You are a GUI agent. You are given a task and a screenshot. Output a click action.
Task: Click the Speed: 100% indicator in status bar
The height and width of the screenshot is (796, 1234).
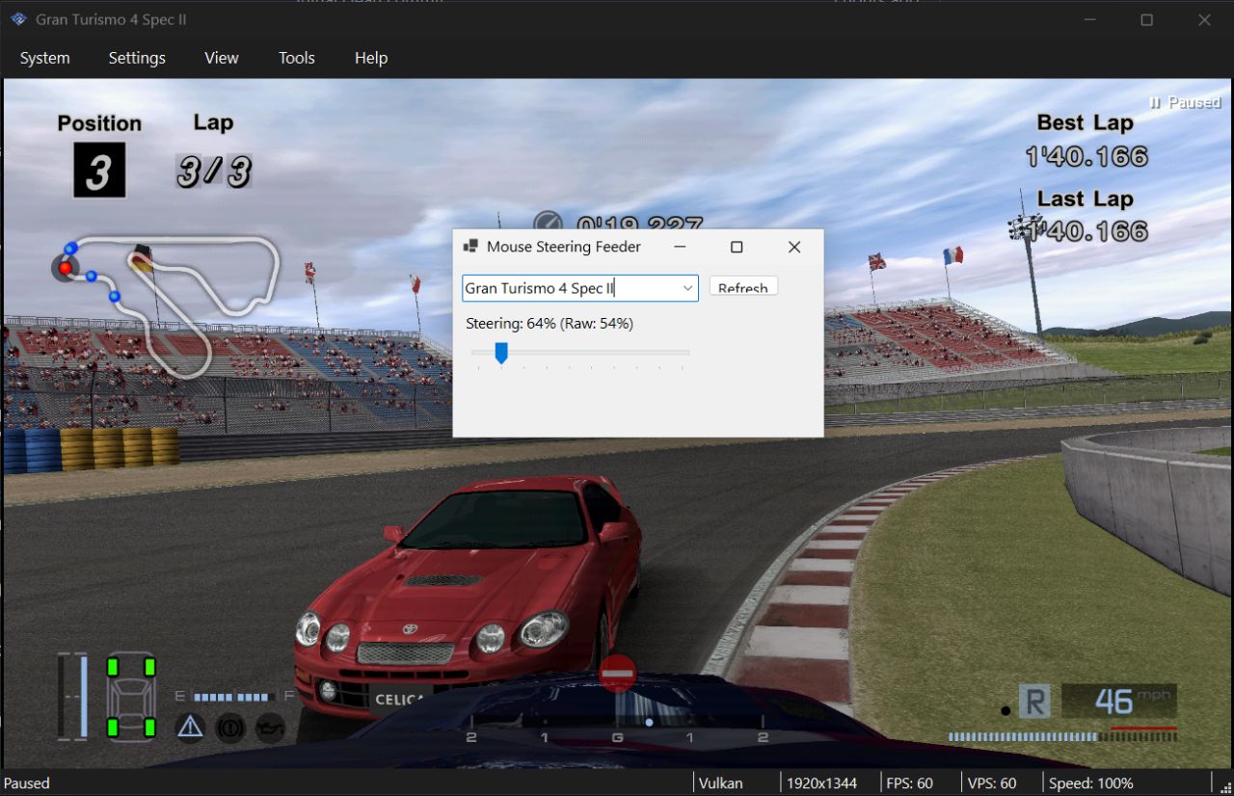(x=1092, y=783)
